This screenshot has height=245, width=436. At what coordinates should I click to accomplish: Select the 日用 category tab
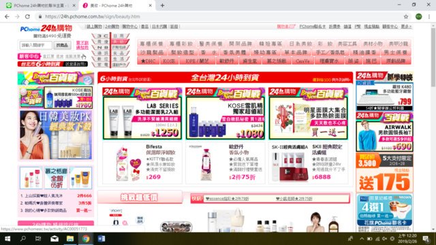click(121, 36)
